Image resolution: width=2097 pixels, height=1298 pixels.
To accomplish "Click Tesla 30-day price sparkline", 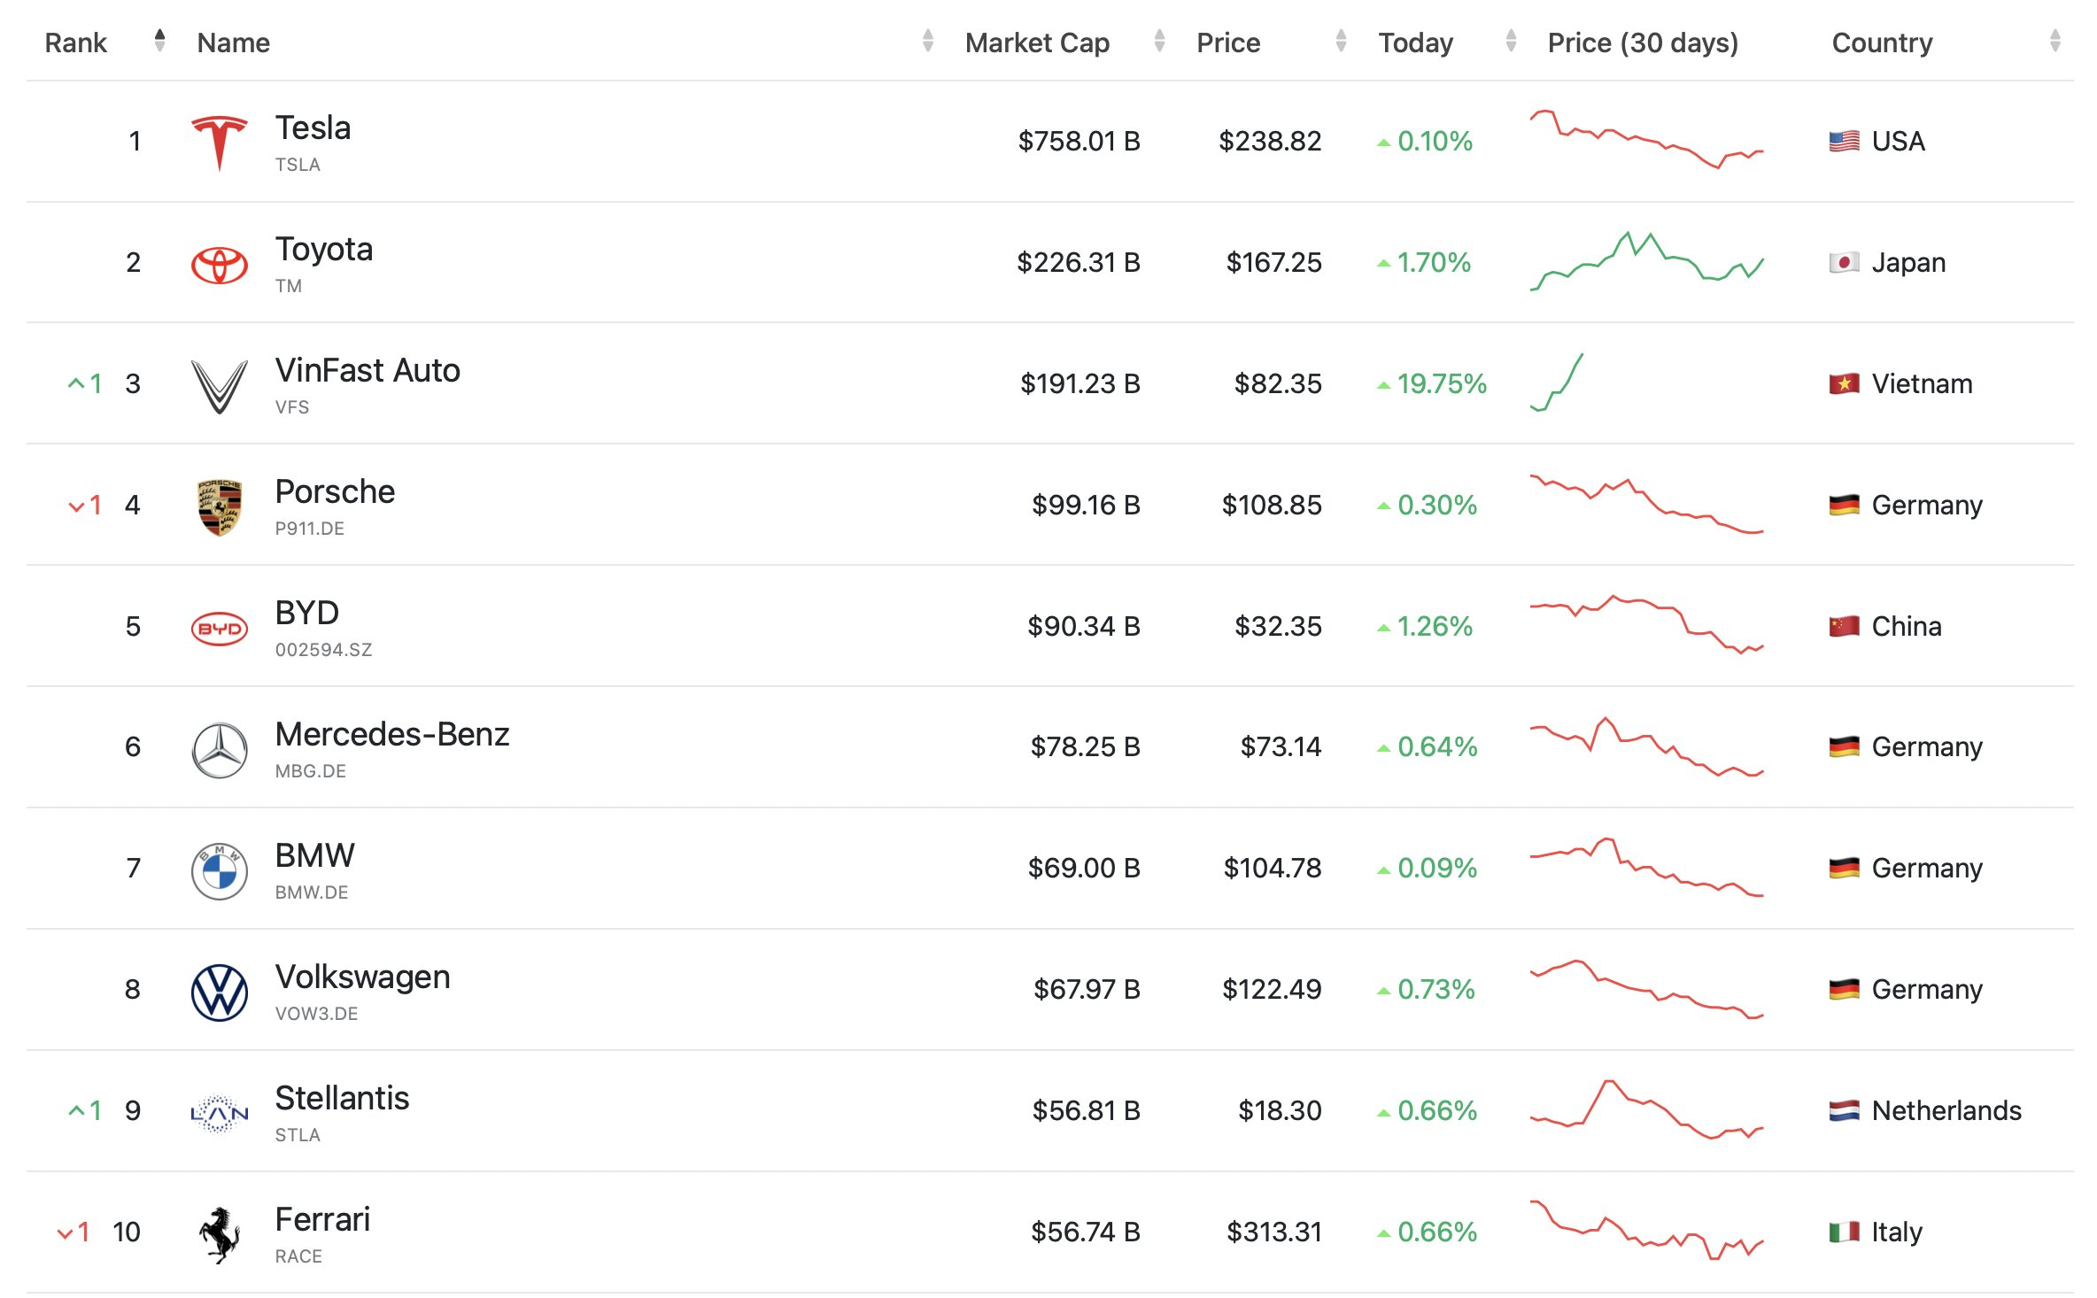I will click(x=1647, y=139).
